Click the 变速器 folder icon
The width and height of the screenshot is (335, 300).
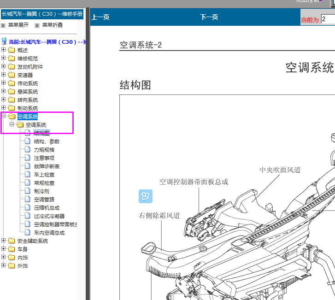(12, 75)
